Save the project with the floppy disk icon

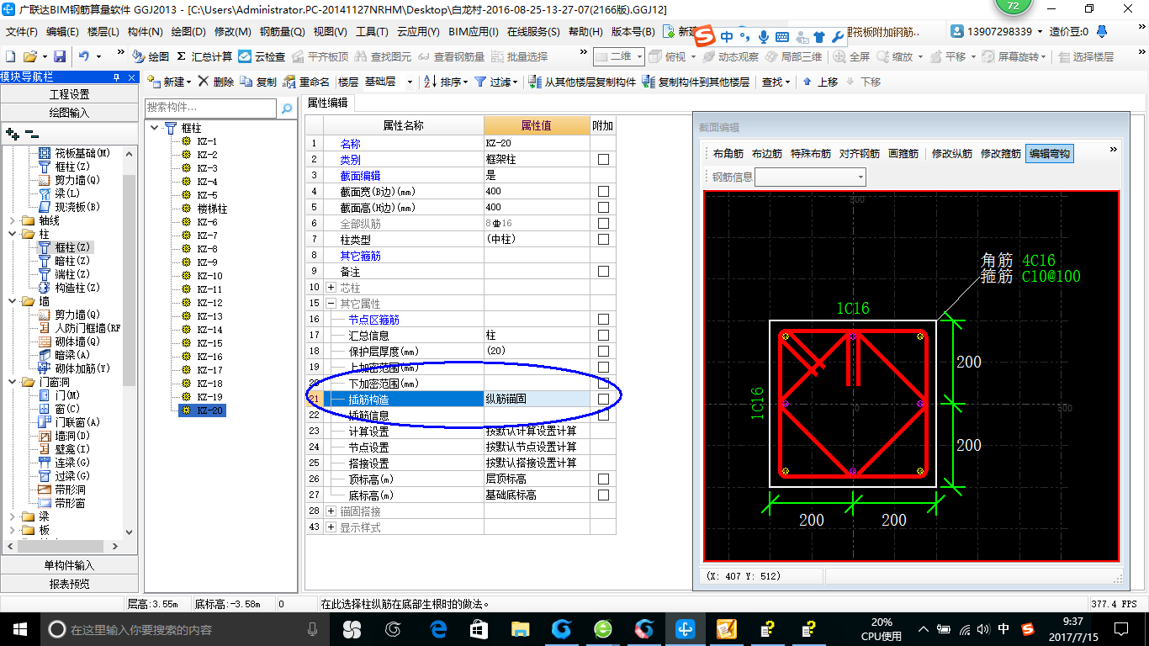point(60,56)
